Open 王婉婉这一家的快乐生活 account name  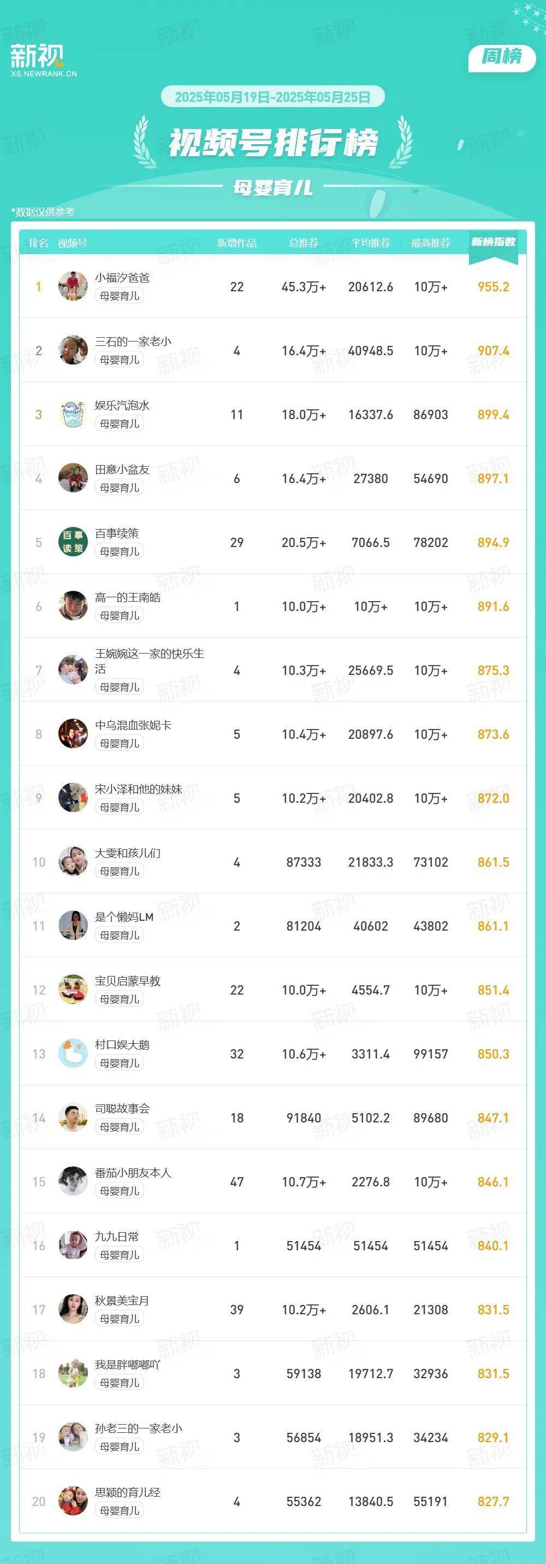click(x=149, y=661)
